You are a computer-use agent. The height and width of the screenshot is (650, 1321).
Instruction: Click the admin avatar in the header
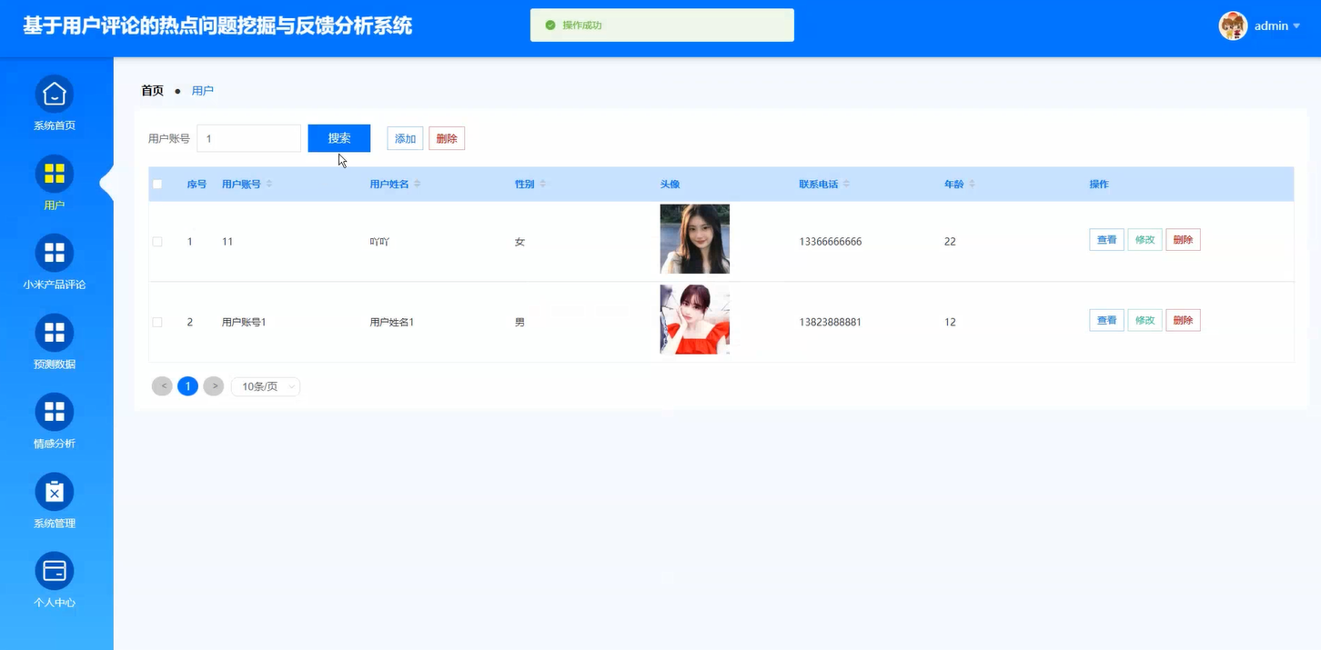point(1234,25)
